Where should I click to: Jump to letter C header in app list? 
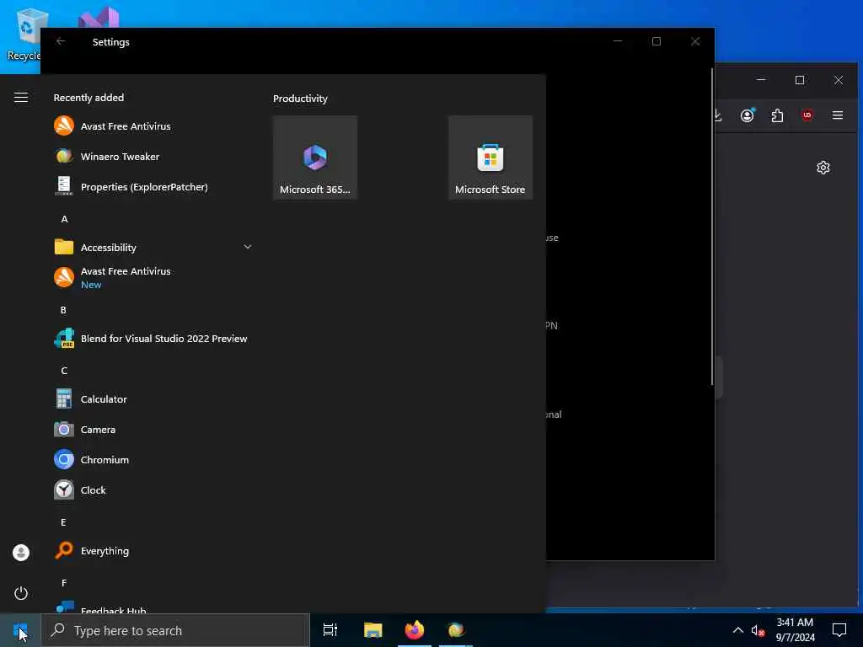click(64, 371)
